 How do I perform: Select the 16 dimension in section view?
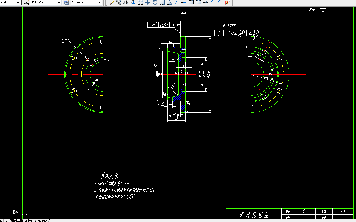point(182,71)
